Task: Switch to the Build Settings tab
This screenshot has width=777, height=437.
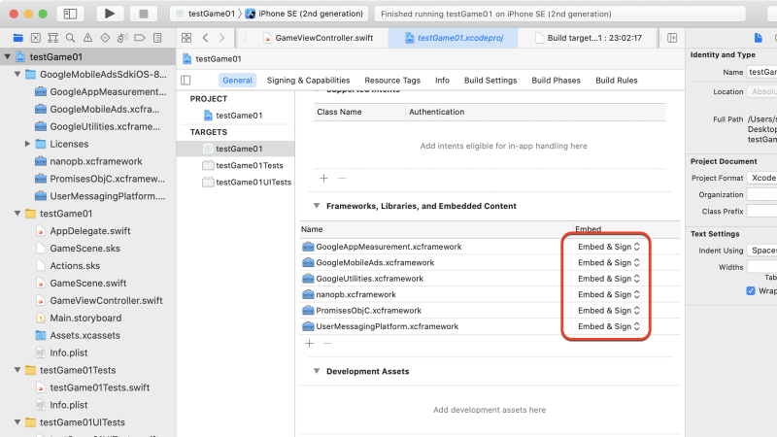Action: (490, 81)
